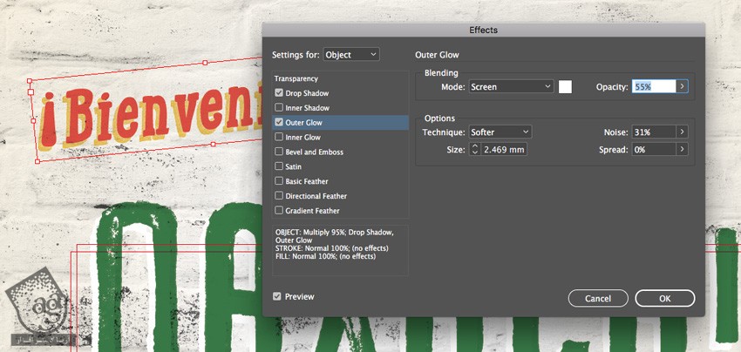
Task: Disable the Drop Shadow checkbox
Action: tap(279, 93)
